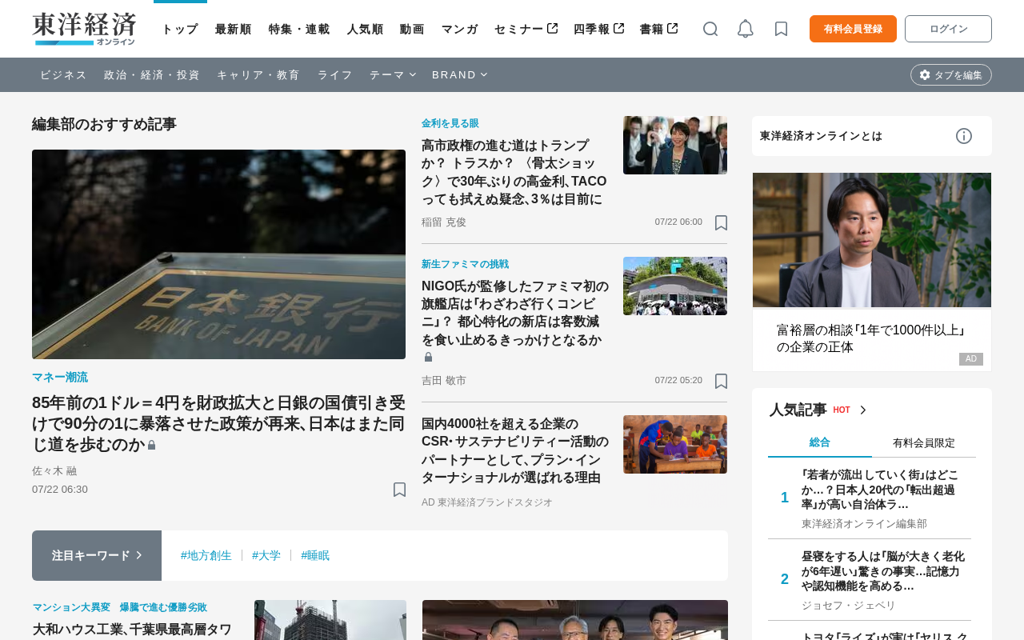Viewport: 1024px width, 640px height.
Task: Open 特集・連載 in main navigation
Action: (x=299, y=29)
